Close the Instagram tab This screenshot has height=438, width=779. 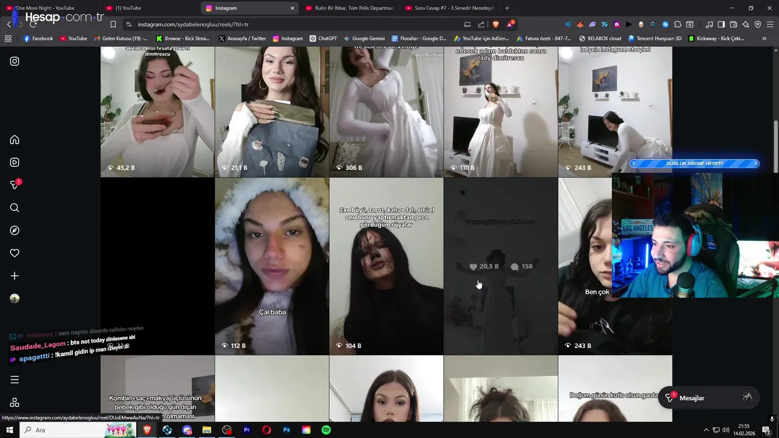(x=292, y=8)
